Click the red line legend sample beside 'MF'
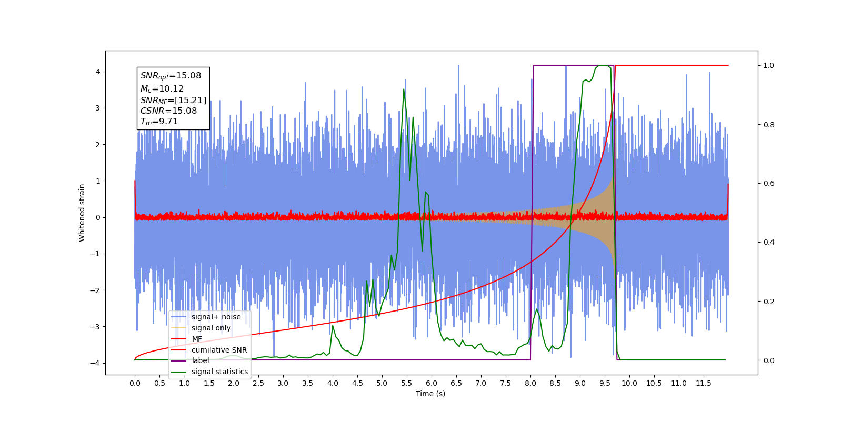The height and width of the screenshot is (421, 842). pyautogui.click(x=179, y=339)
